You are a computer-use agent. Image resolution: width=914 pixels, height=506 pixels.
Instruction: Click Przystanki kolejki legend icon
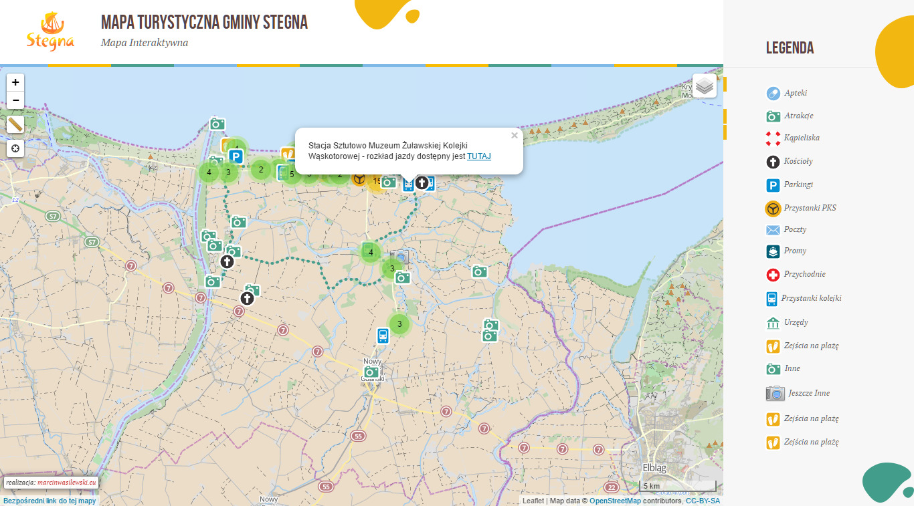[x=773, y=298]
